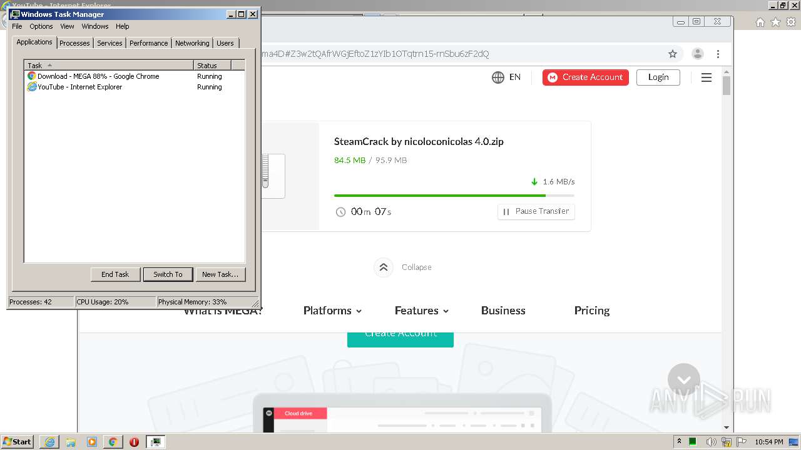801x450 pixels.
Task: Open the Chrome taskbar icon
Action: (113, 442)
